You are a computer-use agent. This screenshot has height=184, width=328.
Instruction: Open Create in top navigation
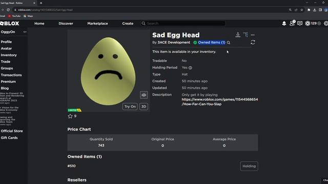(x=128, y=24)
